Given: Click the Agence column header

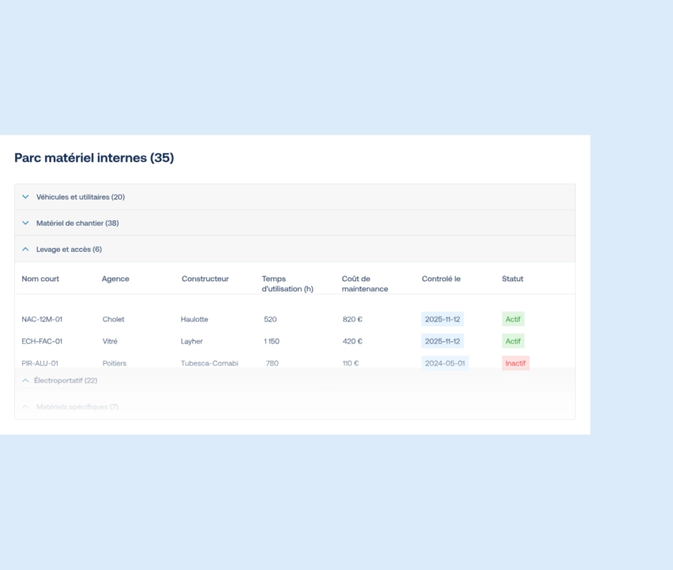Looking at the screenshot, I should [x=115, y=279].
